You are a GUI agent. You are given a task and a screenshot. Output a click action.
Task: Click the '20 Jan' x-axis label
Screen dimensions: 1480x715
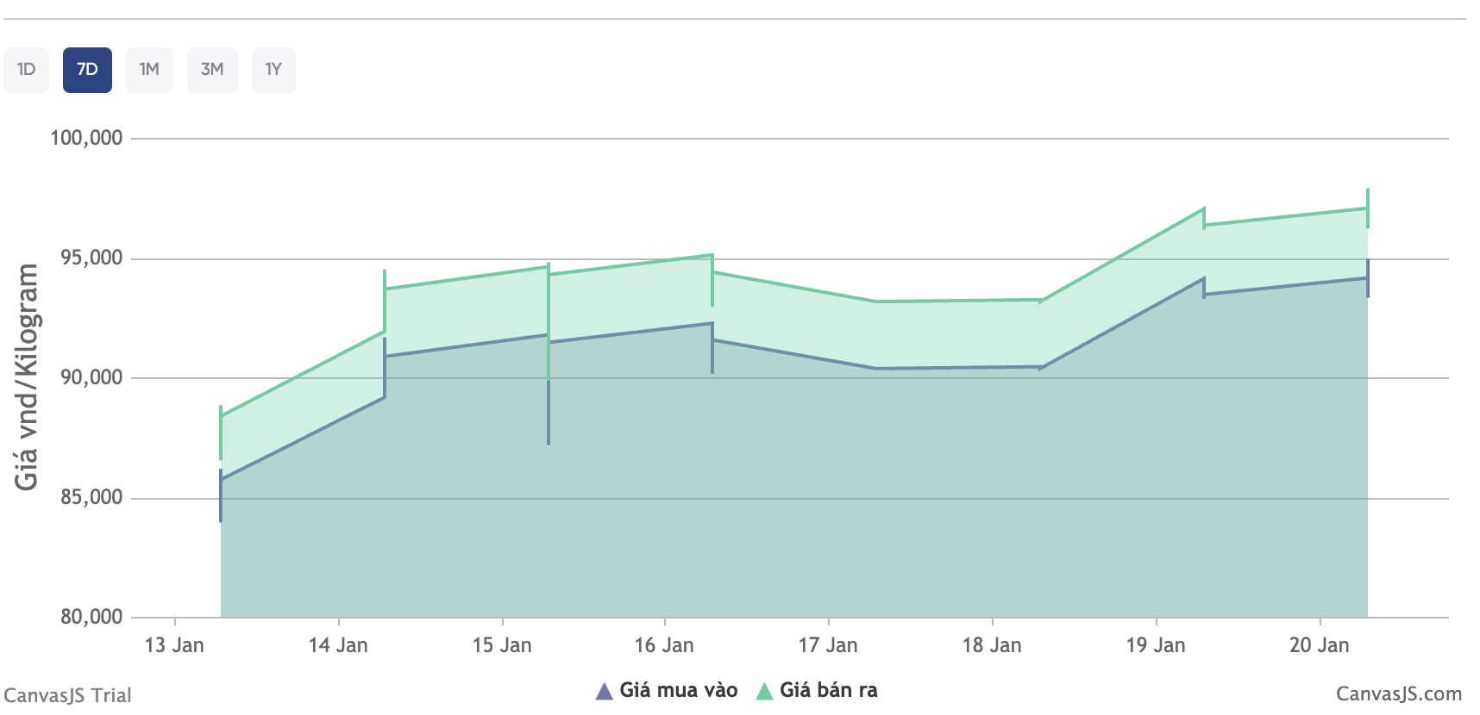(x=1319, y=645)
